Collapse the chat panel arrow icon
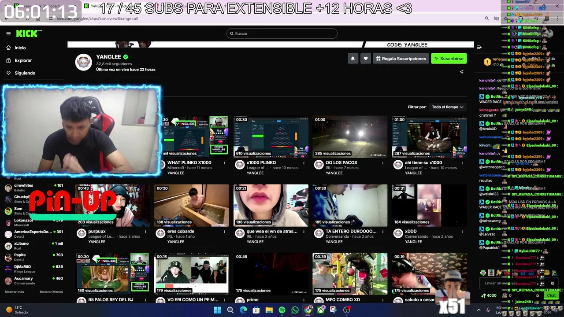The width and height of the screenshot is (564, 317). (479, 47)
